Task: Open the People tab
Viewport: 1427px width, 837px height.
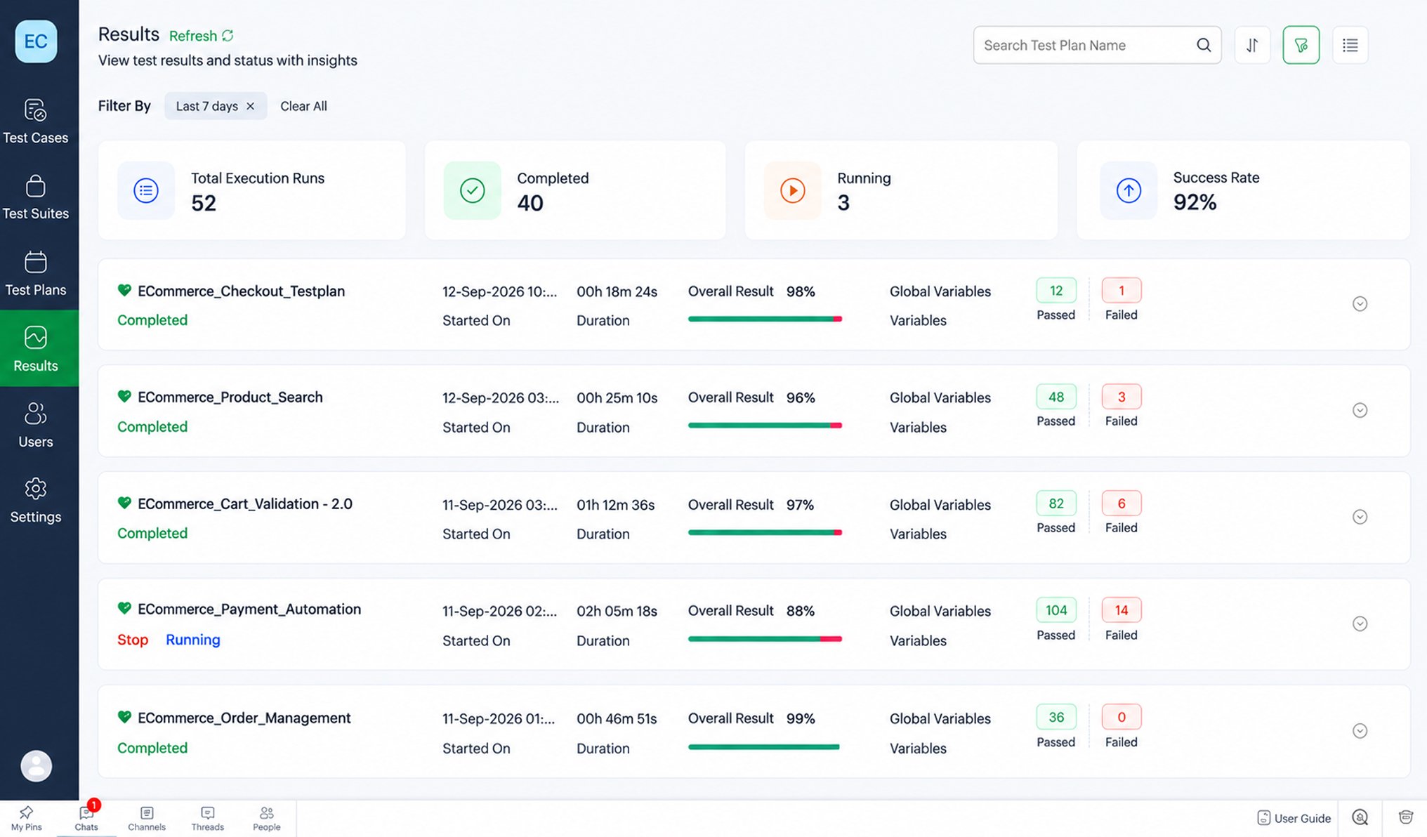Action: click(267, 818)
